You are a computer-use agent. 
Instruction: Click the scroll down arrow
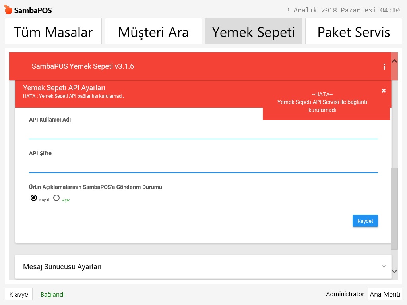[x=394, y=271]
